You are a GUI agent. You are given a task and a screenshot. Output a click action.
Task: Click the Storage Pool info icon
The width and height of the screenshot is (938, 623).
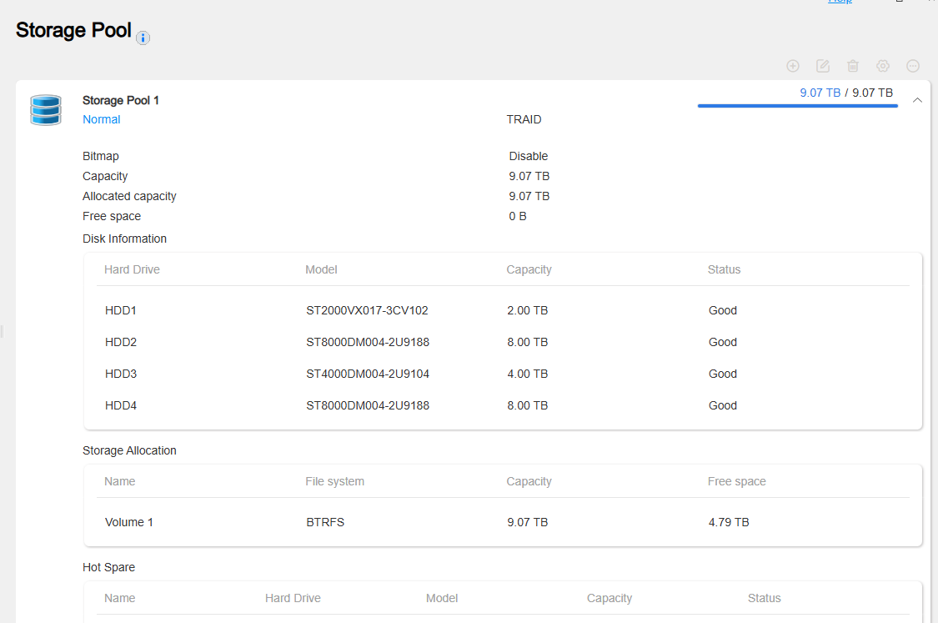pyautogui.click(x=143, y=38)
